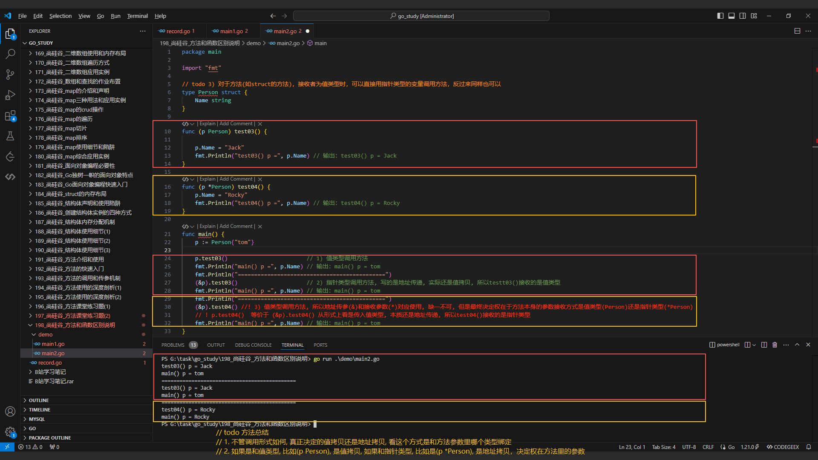Click Add Comment above test03 function

tap(236, 124)
